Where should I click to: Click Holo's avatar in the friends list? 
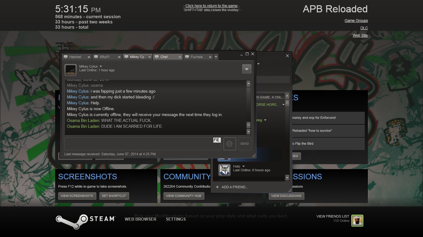point(225,170)
